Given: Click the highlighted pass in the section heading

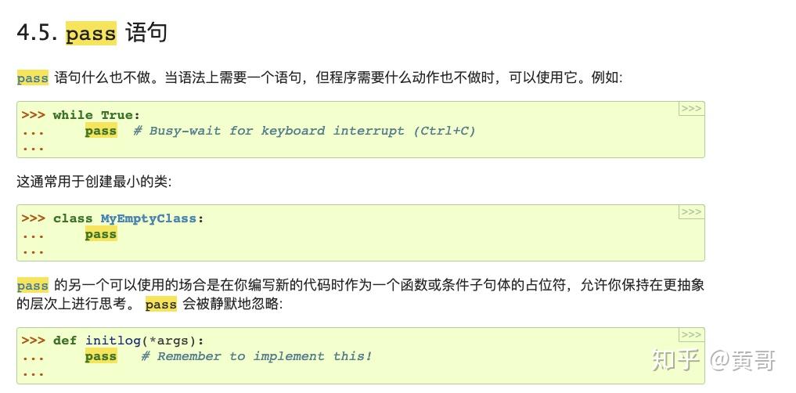Looking at the screenshot, I should click(x=91, y=34).
